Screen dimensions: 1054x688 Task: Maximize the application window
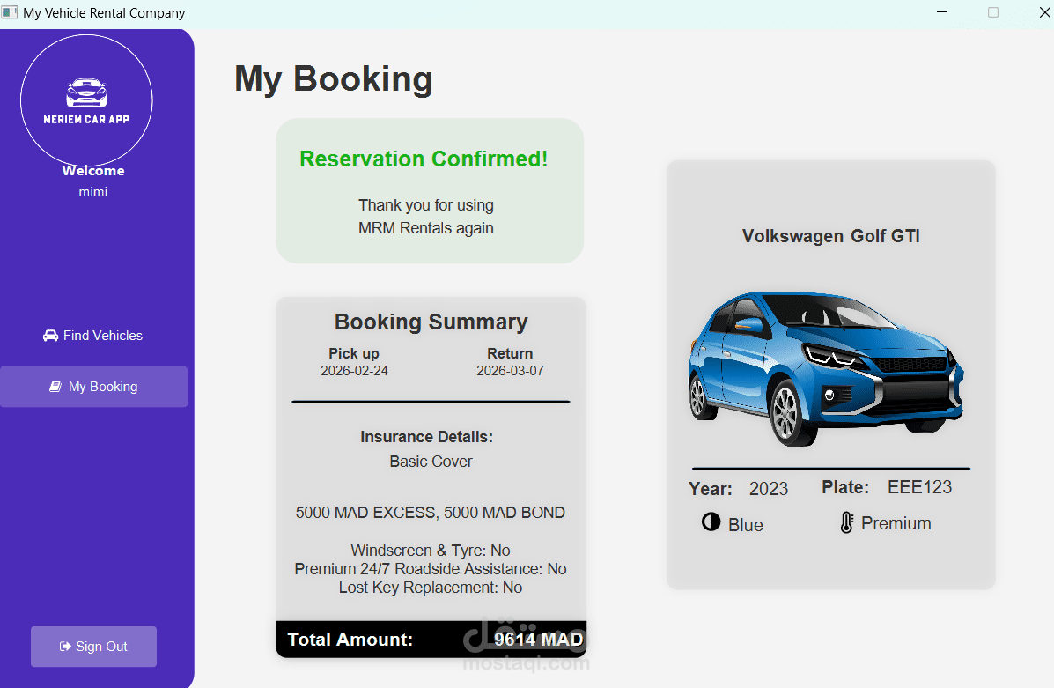click(x=993, y=13)
